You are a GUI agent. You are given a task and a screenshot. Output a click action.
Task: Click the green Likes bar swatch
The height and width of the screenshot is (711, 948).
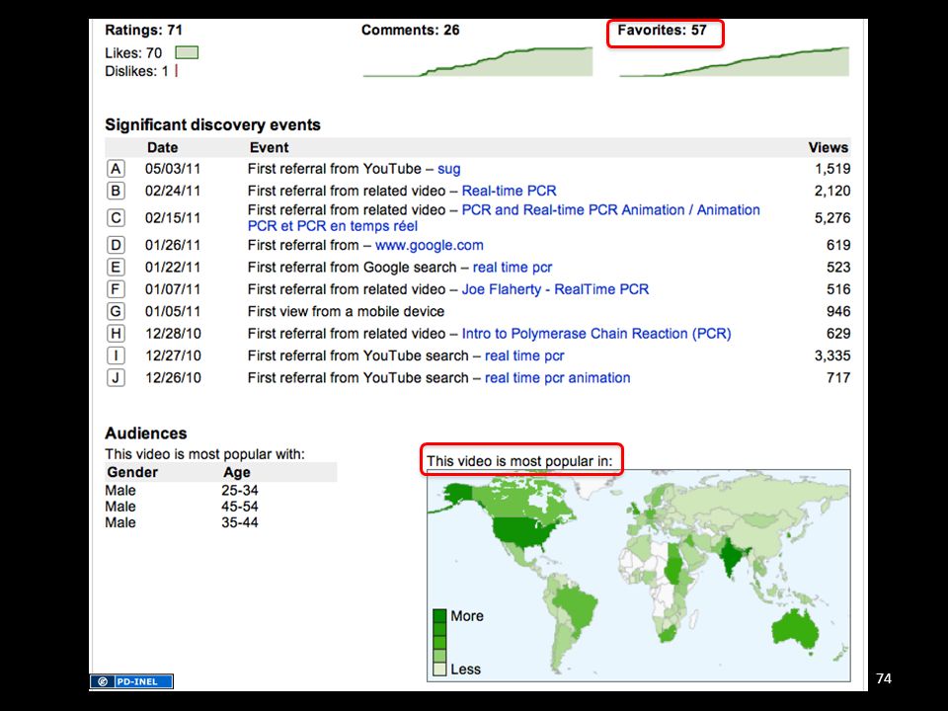(187, 53)
